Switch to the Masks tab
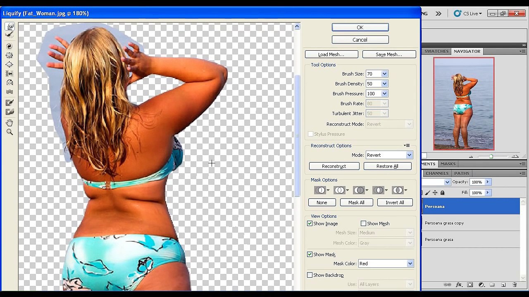The height and width of the screenshot is (297, 529). pos(448,164)
